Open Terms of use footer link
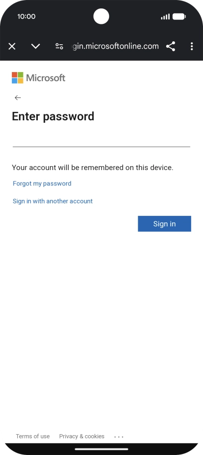The width and height of the screenshot is (203, 455). (x=33, y=436)
